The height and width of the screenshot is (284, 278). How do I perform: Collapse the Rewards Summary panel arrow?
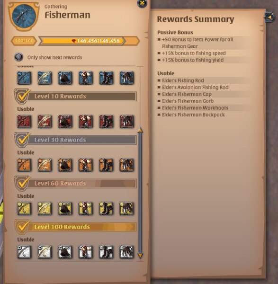269,18
